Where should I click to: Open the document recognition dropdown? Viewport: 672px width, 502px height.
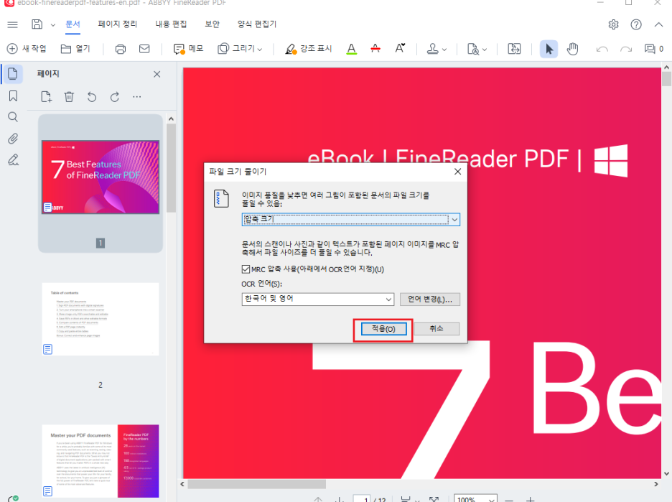pyautogui.click(x=477, y=49)
